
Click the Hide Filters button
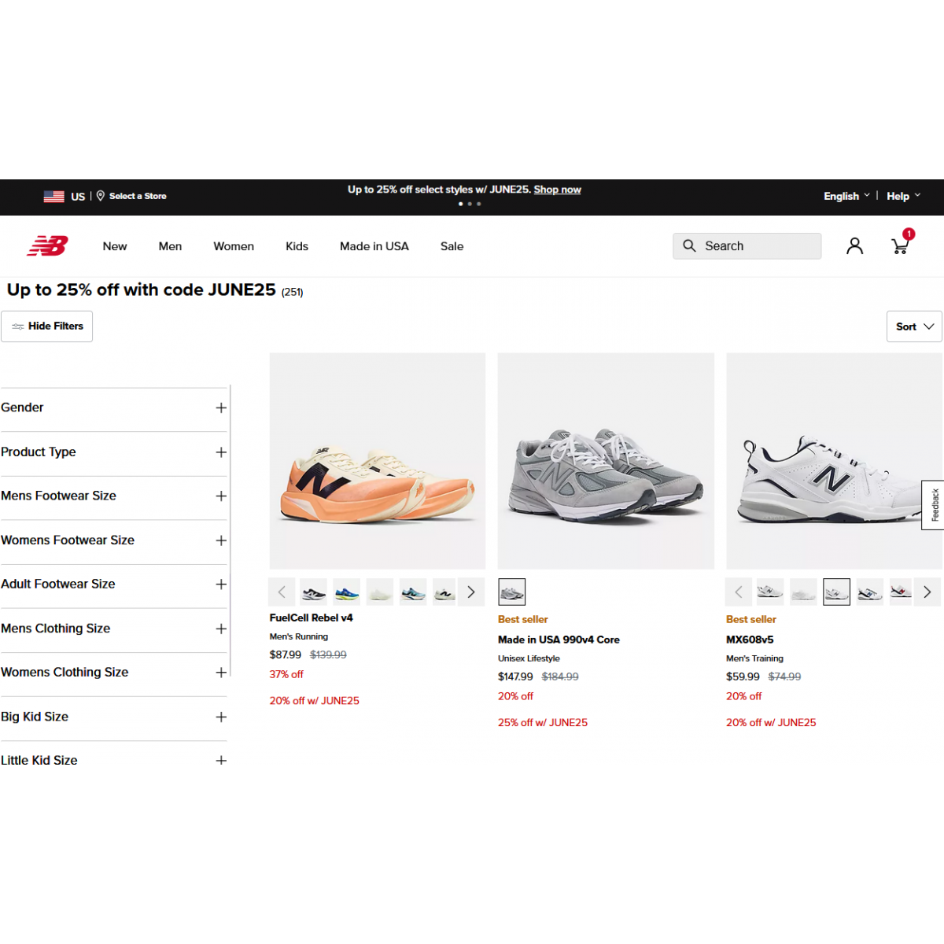47,326
